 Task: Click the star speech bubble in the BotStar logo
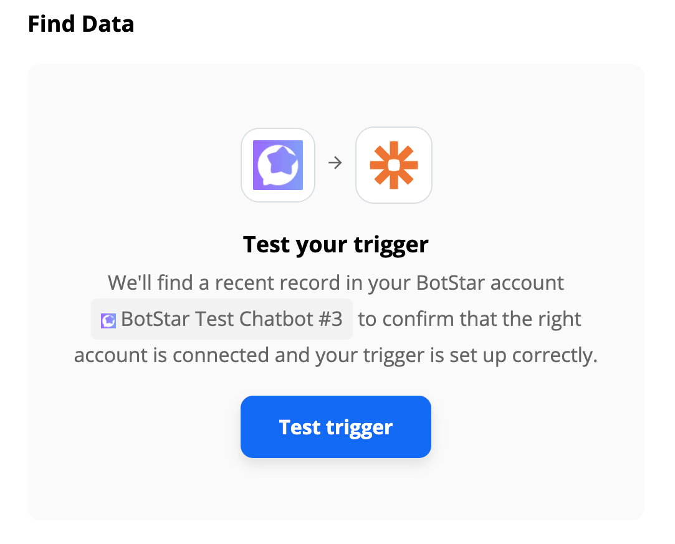click(277, 166)
